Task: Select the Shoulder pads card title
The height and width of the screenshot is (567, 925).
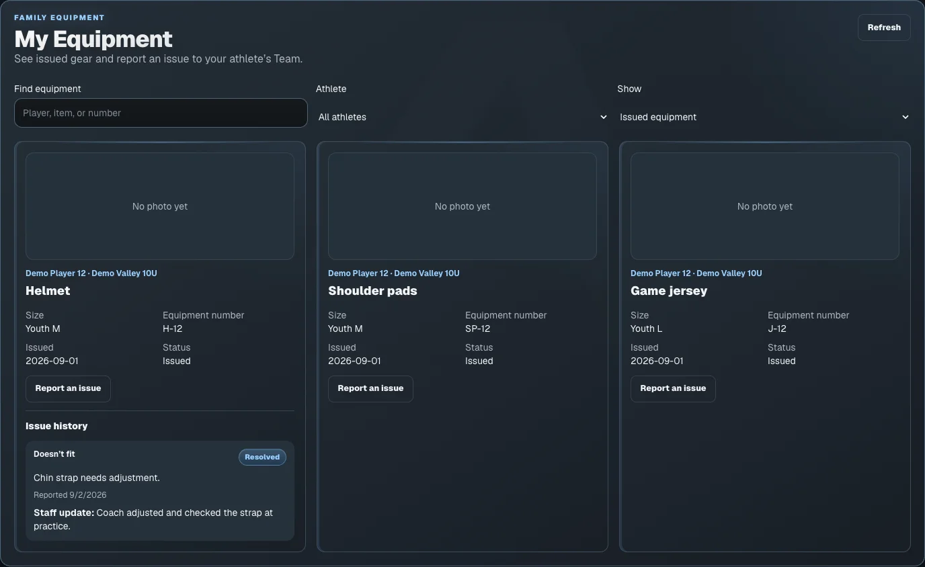Action: coord(372,291)
